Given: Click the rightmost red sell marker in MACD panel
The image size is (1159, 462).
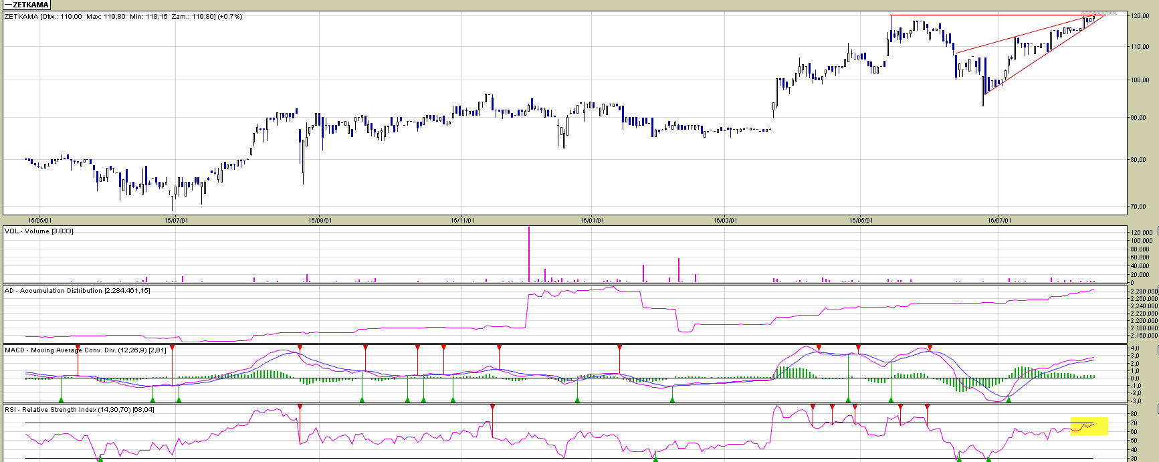Looking at the screenshot, I should pos(930,348).
